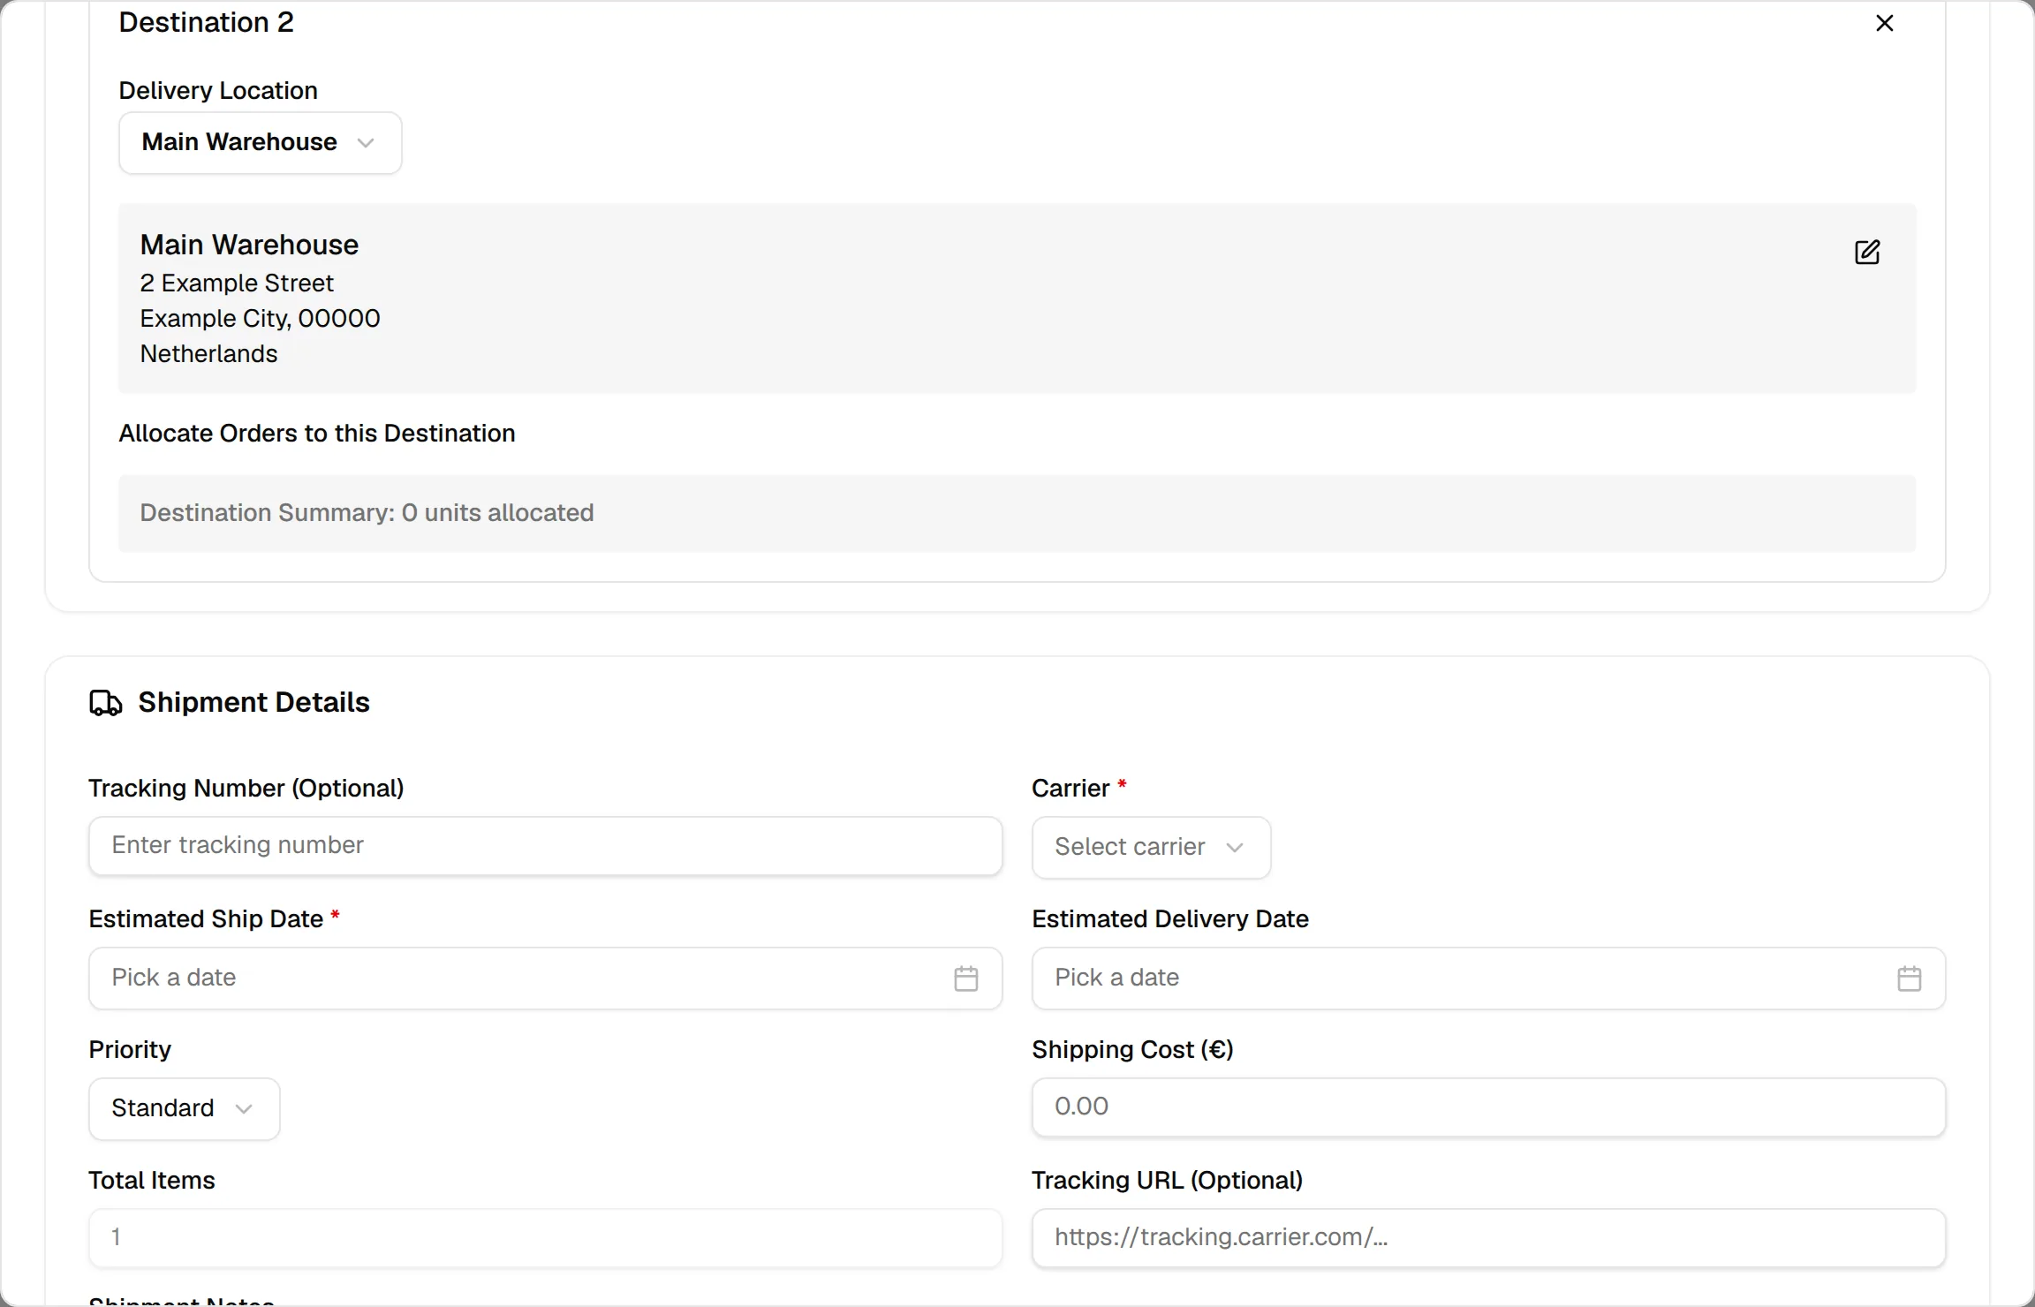Focus the tracking number field
Screen dimensions: 2035x1307
(x=545, y=846)
